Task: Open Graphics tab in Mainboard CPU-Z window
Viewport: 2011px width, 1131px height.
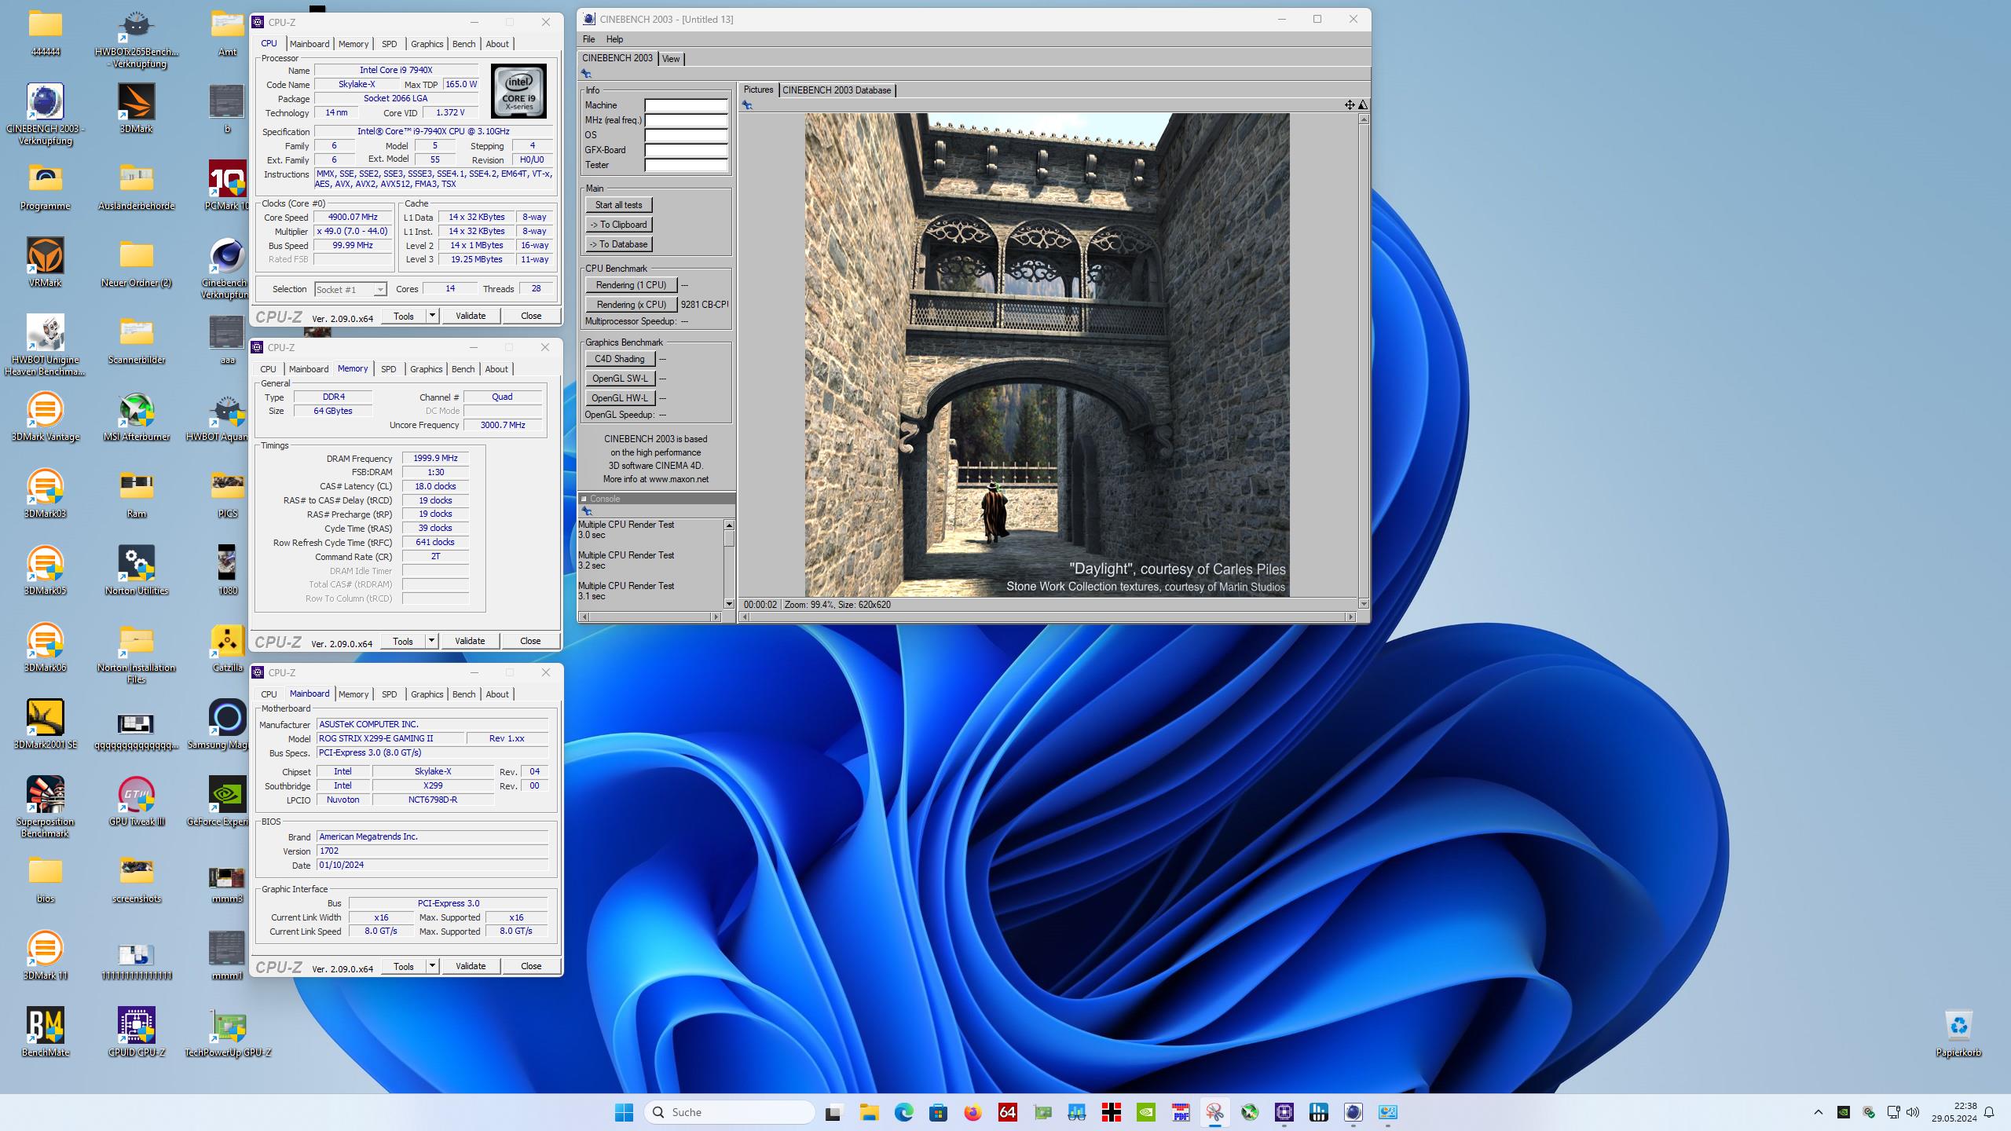Action: pos(427,694)
